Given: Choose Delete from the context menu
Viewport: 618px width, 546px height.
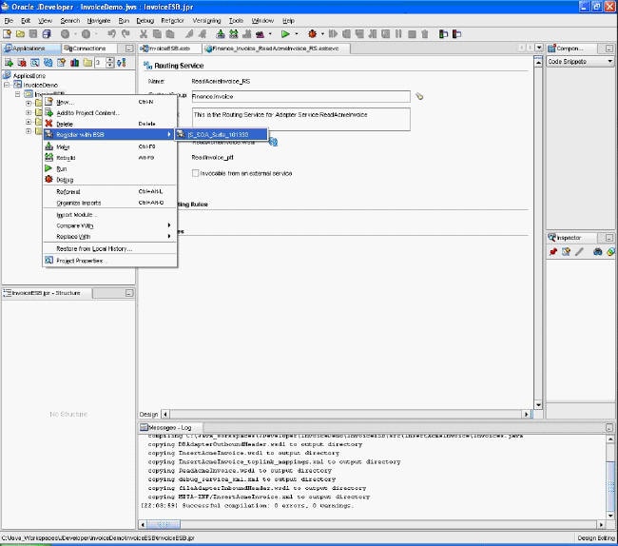Looking at the screenshot, I should pyautogui.click(x=109, y=125).
